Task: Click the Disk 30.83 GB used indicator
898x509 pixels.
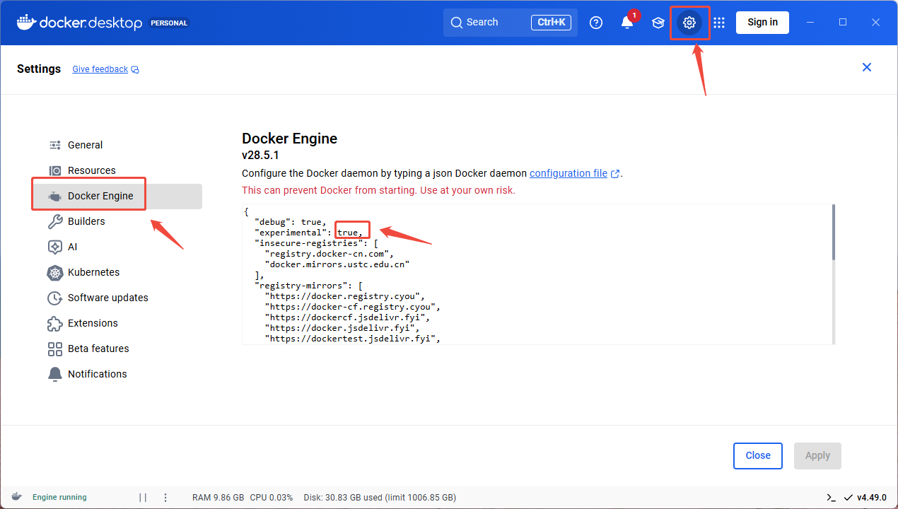Action: pyautogui.click(x=380, y=498)
